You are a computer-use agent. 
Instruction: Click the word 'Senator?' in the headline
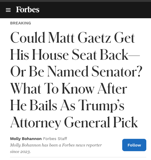pyautogui.click(x=117, y=71)
